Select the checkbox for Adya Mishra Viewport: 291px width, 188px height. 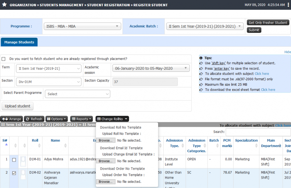14,160
